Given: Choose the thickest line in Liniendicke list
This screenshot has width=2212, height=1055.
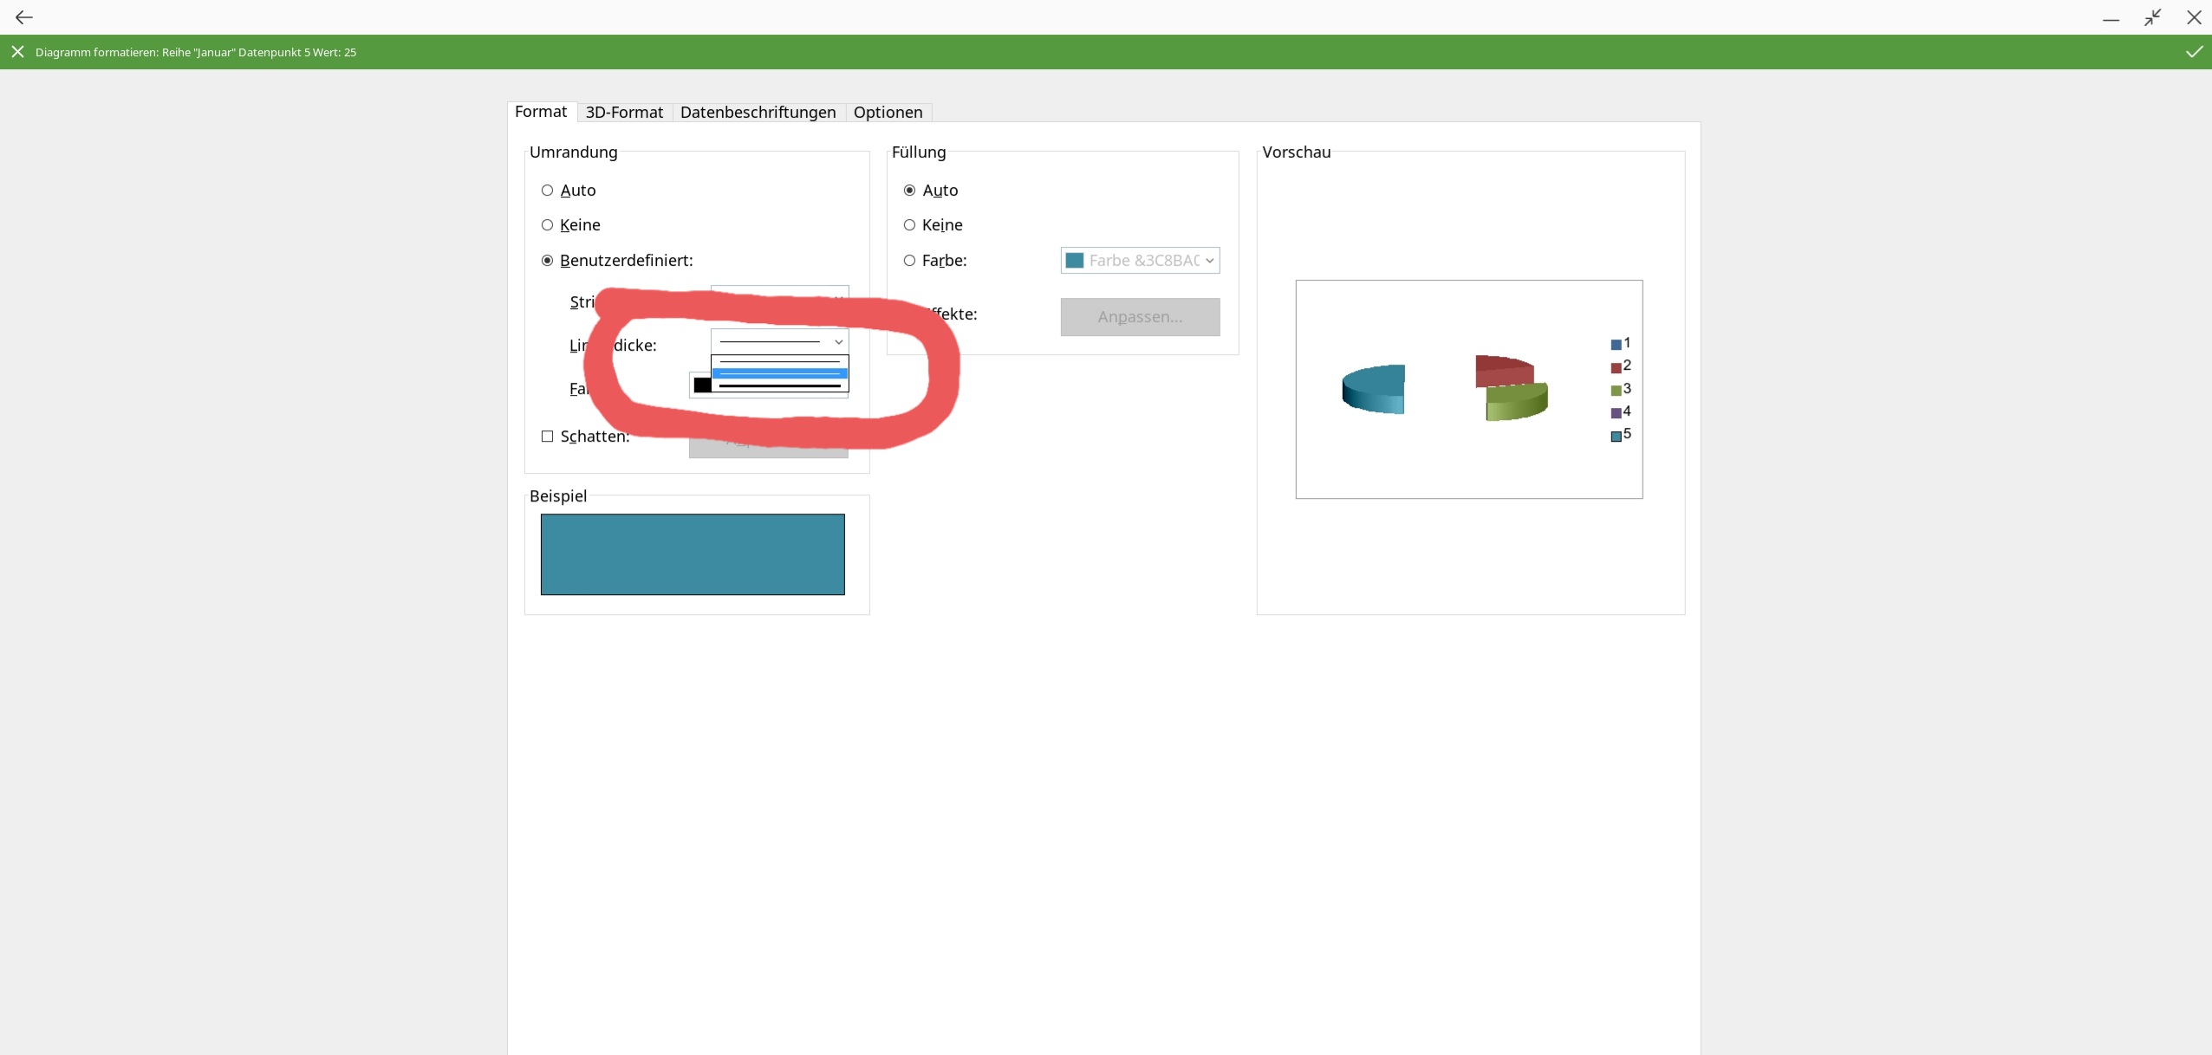Looking at the screenshot, I should (x=779, y=385).
